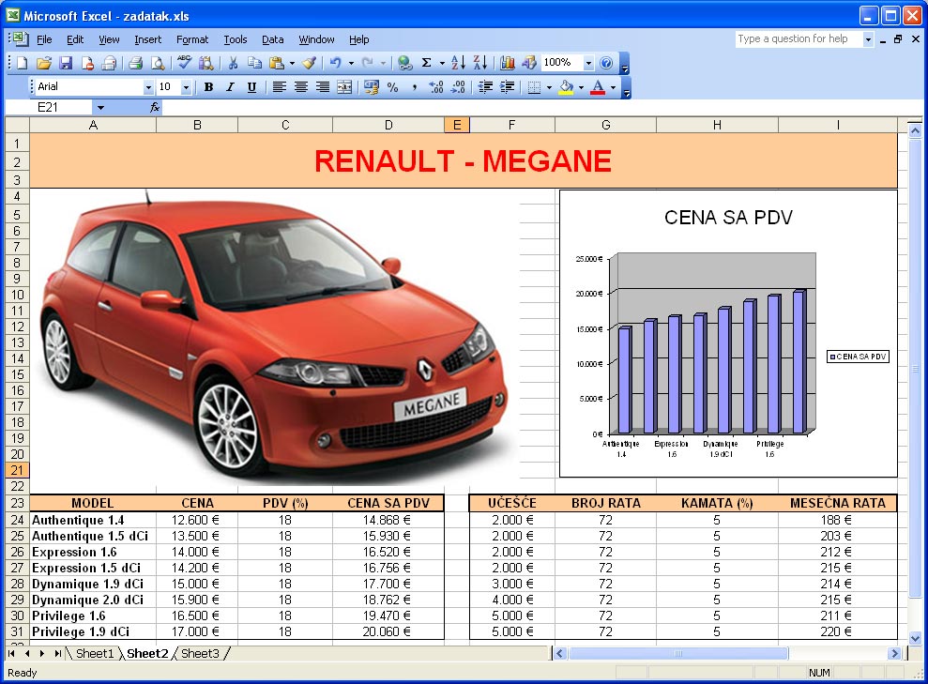Toggle underline formatting
The height and width of the screenshot is (684, 928).
[x=251, y=87]
